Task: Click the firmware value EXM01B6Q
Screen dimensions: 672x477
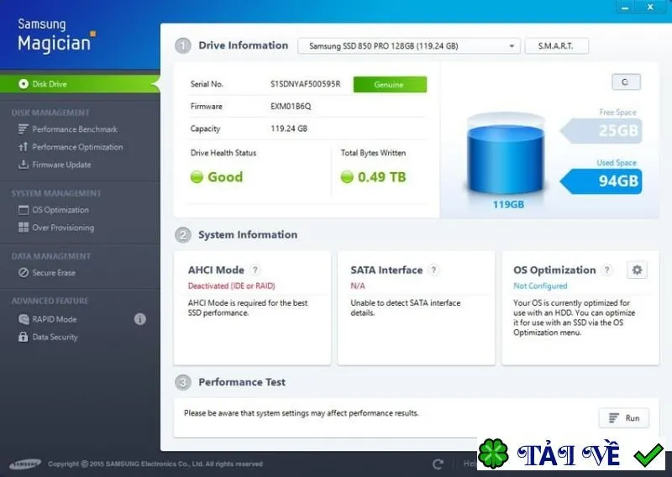Action: pos(291,107)
